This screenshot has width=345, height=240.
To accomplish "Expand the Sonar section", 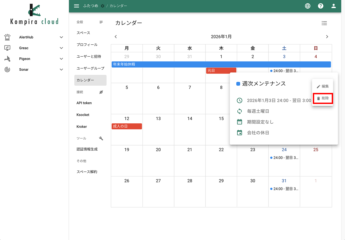I will click(61, 69).
